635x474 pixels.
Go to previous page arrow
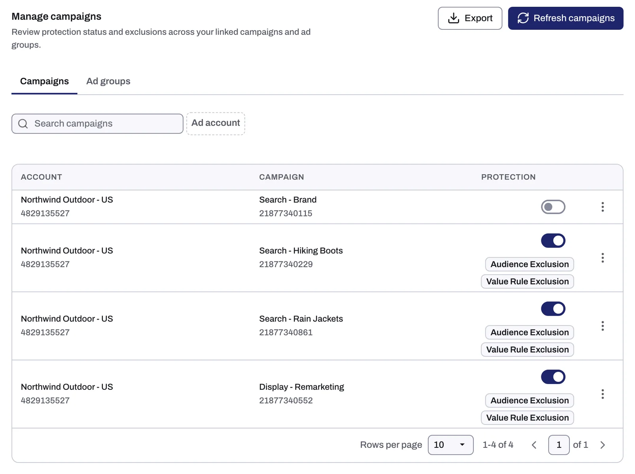[534, 445]
